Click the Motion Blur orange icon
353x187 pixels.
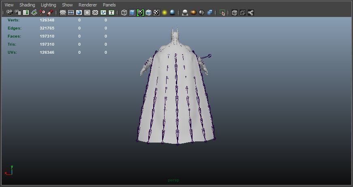click(x=193, y=13)
